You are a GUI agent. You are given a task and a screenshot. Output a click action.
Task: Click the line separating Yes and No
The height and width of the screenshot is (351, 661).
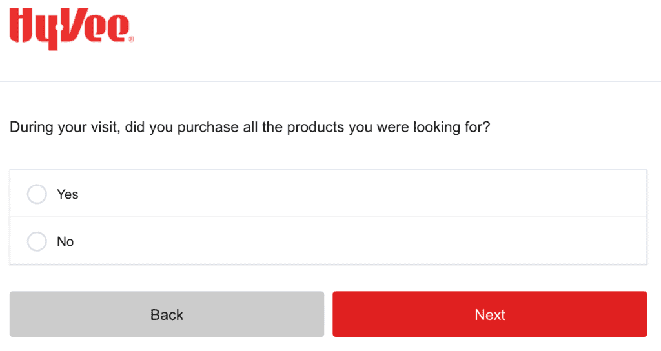[328, 217]
